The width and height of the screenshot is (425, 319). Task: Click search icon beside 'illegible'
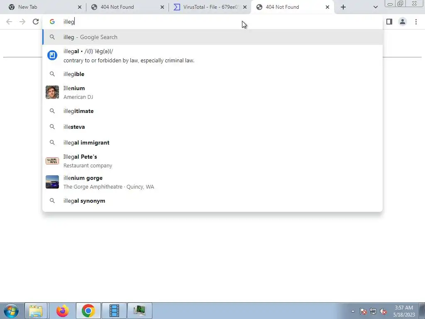coord(52,74)
